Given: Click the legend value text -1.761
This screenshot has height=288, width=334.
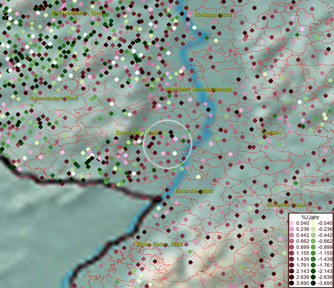Looking at the screenshot, I should (x=325, y=265).
